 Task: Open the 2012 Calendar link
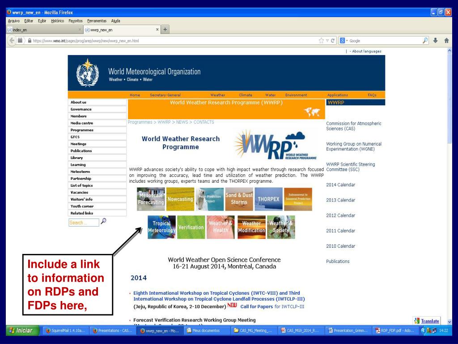[x=340, y=215]
